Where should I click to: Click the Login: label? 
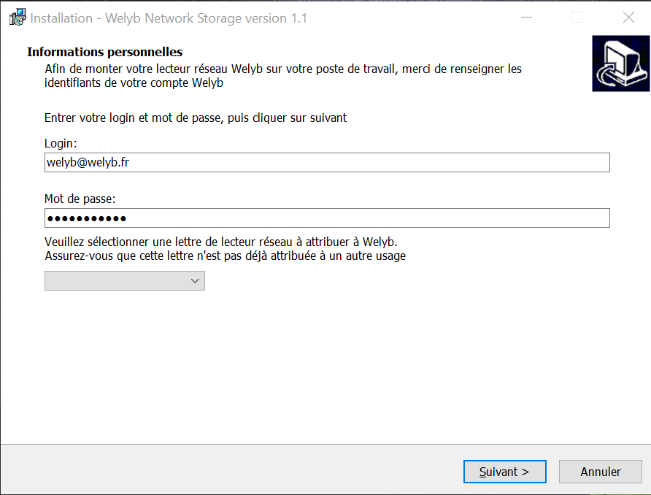(x=61, y=143)
